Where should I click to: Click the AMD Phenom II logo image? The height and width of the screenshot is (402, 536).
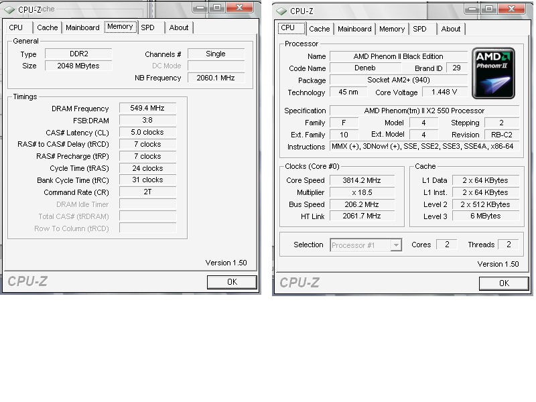pyautogui.click(x=493, y=73)
